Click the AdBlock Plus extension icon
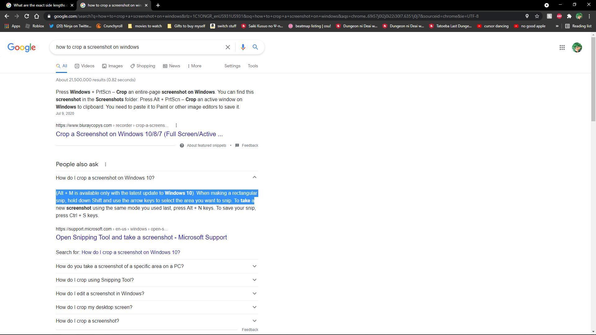The width and height of the screenshot is (596, 335). (559, 16)
